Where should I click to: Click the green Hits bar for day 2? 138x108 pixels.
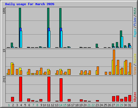(x=12, y=45)
